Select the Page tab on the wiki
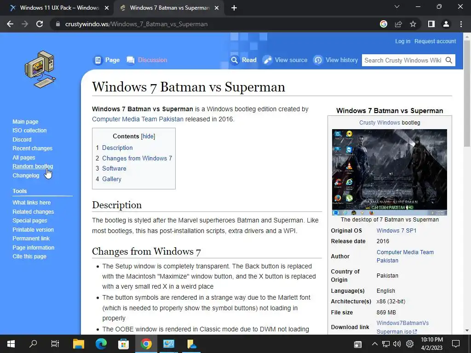The image size is (471, 353). pyautogui.click(x=108, y=60)
